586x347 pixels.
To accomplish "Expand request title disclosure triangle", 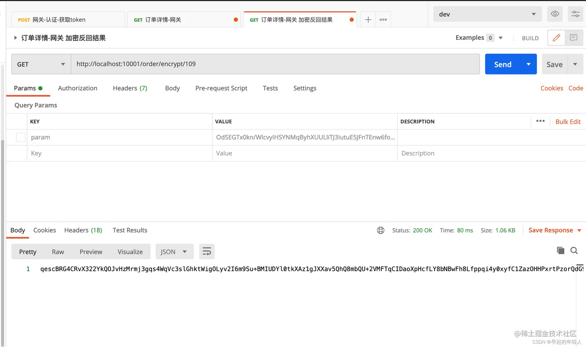I will (x=16, y=38).
